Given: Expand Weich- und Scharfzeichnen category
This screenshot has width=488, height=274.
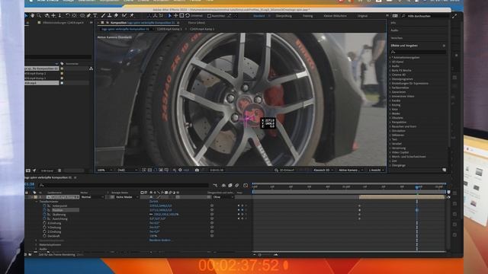Looking at the screenshot, I should [390, 157].
